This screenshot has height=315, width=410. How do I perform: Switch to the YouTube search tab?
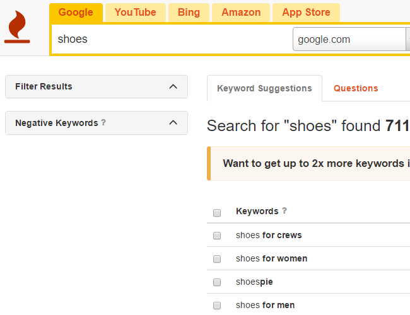coord(135,13)
